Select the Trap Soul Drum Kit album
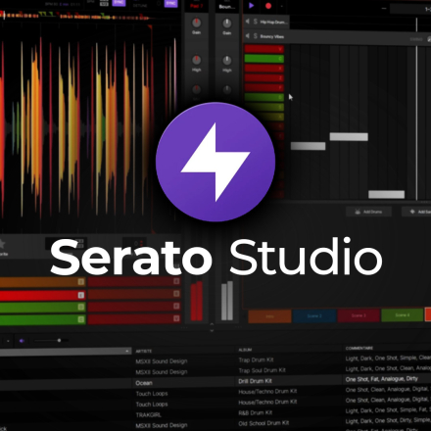This screenshot has width=431, height=431. pyautogui.click(x=262, y=370)
